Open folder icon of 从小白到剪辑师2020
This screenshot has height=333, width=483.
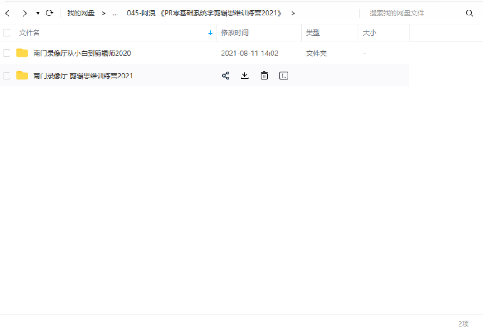tap(22, 53)
